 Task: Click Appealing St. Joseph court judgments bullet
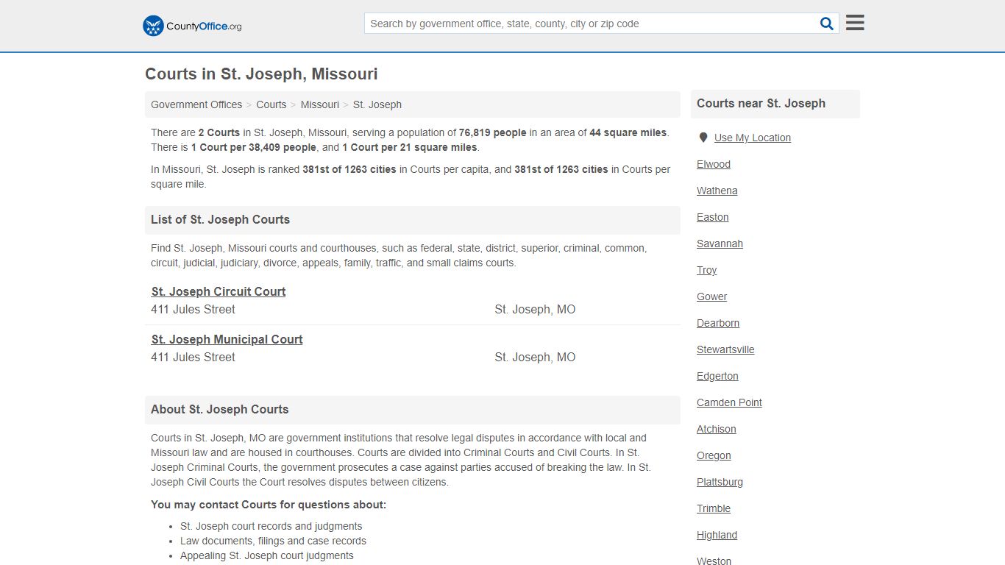tap(267, 555)
